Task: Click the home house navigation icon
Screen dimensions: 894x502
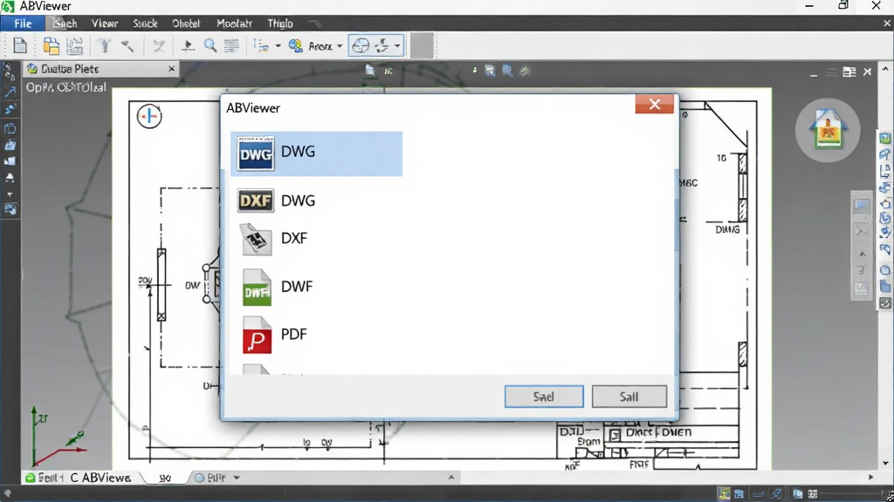Action: (x=828, y=130)
